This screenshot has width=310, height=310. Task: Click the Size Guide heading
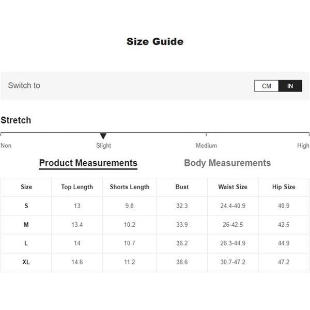(x=155, y=42)
